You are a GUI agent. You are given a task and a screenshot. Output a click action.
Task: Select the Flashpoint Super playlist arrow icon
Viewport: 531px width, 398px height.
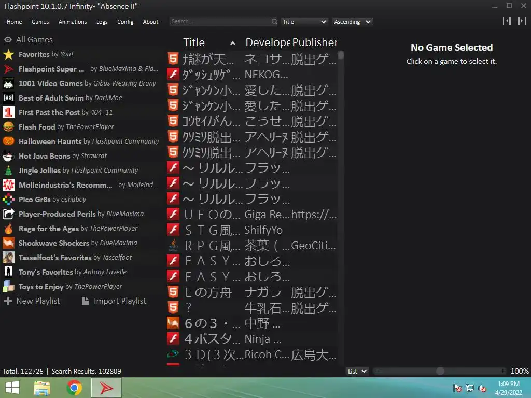pos(8,69)
